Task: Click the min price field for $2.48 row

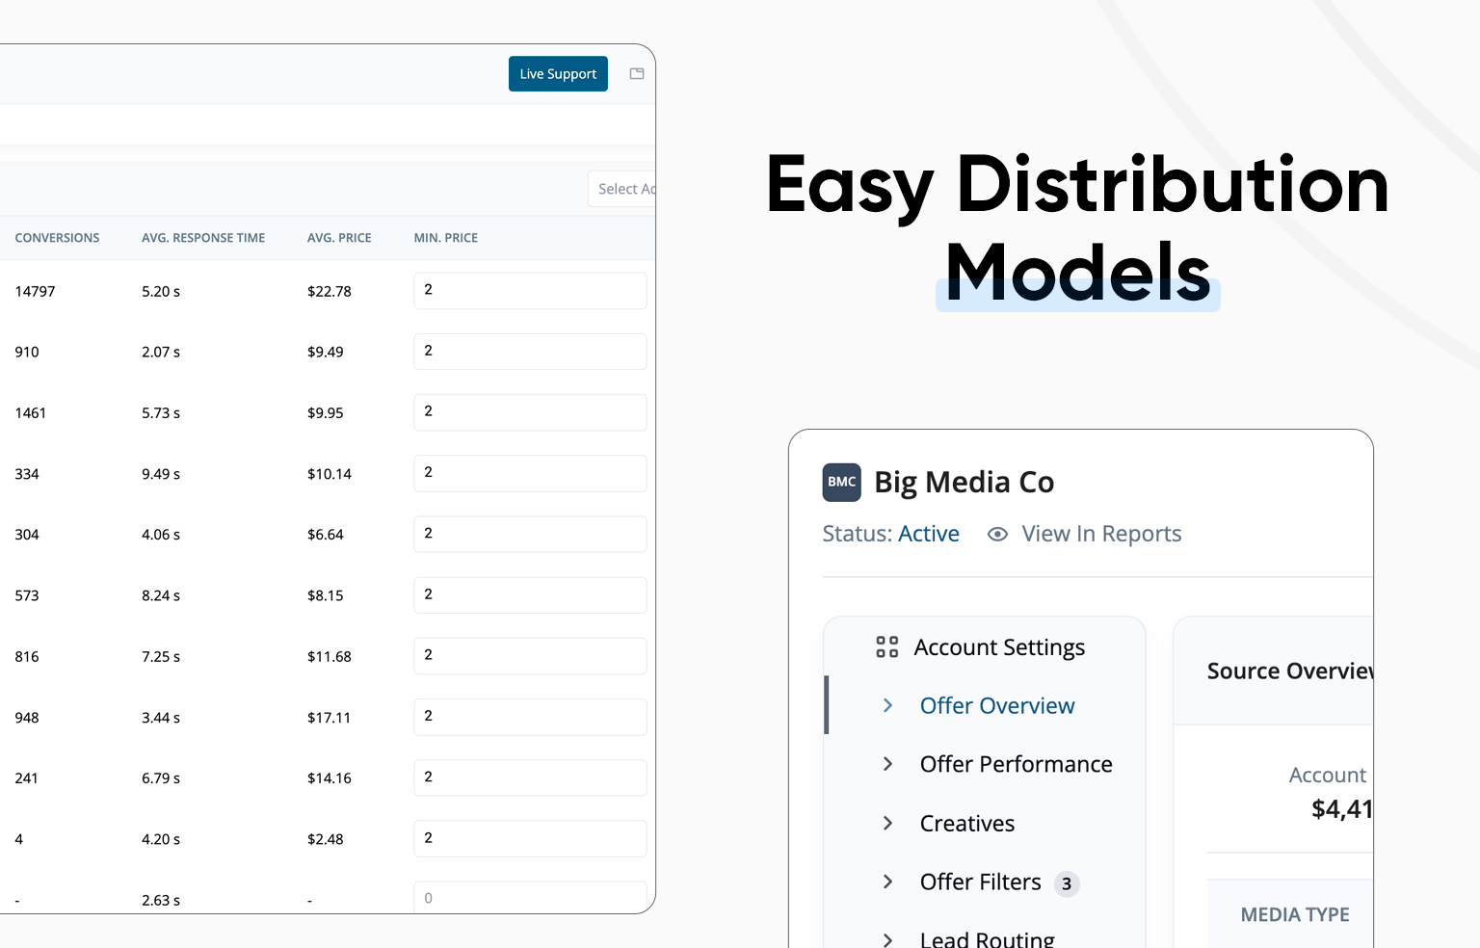Action: tap(530, 838)
